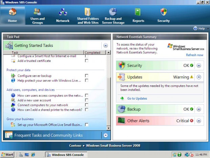Follow the Go to Updates link

point(137,99)
